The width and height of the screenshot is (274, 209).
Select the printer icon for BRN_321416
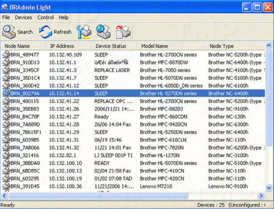6,155
